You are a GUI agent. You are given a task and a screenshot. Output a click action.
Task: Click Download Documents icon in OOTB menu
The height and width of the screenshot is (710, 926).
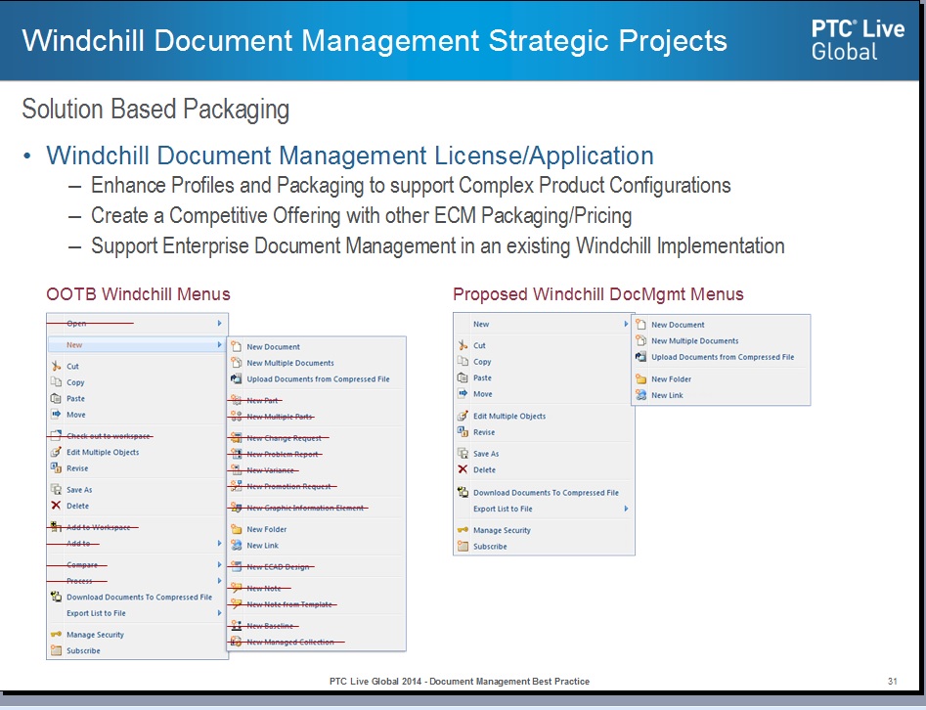tap(56, 597)
